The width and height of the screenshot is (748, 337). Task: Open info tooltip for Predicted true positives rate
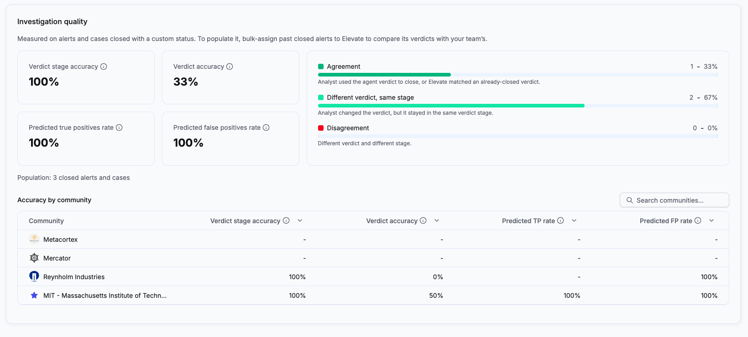[x=119, y=128]
